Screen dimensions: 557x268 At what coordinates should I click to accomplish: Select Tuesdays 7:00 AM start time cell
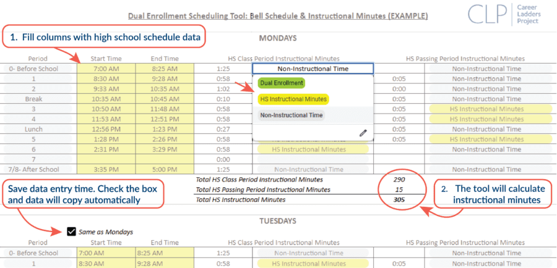(x=106, y=253)
